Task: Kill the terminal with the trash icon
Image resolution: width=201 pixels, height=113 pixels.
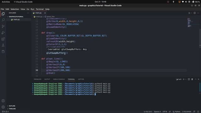Action: [192, 79]
